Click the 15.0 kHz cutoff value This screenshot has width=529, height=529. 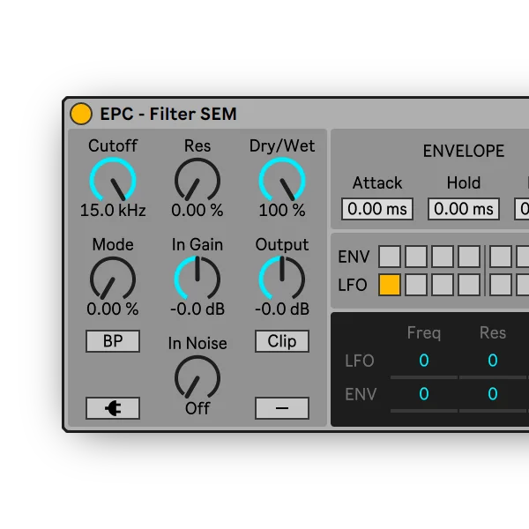pyautogui.click(x=113, y=210)
